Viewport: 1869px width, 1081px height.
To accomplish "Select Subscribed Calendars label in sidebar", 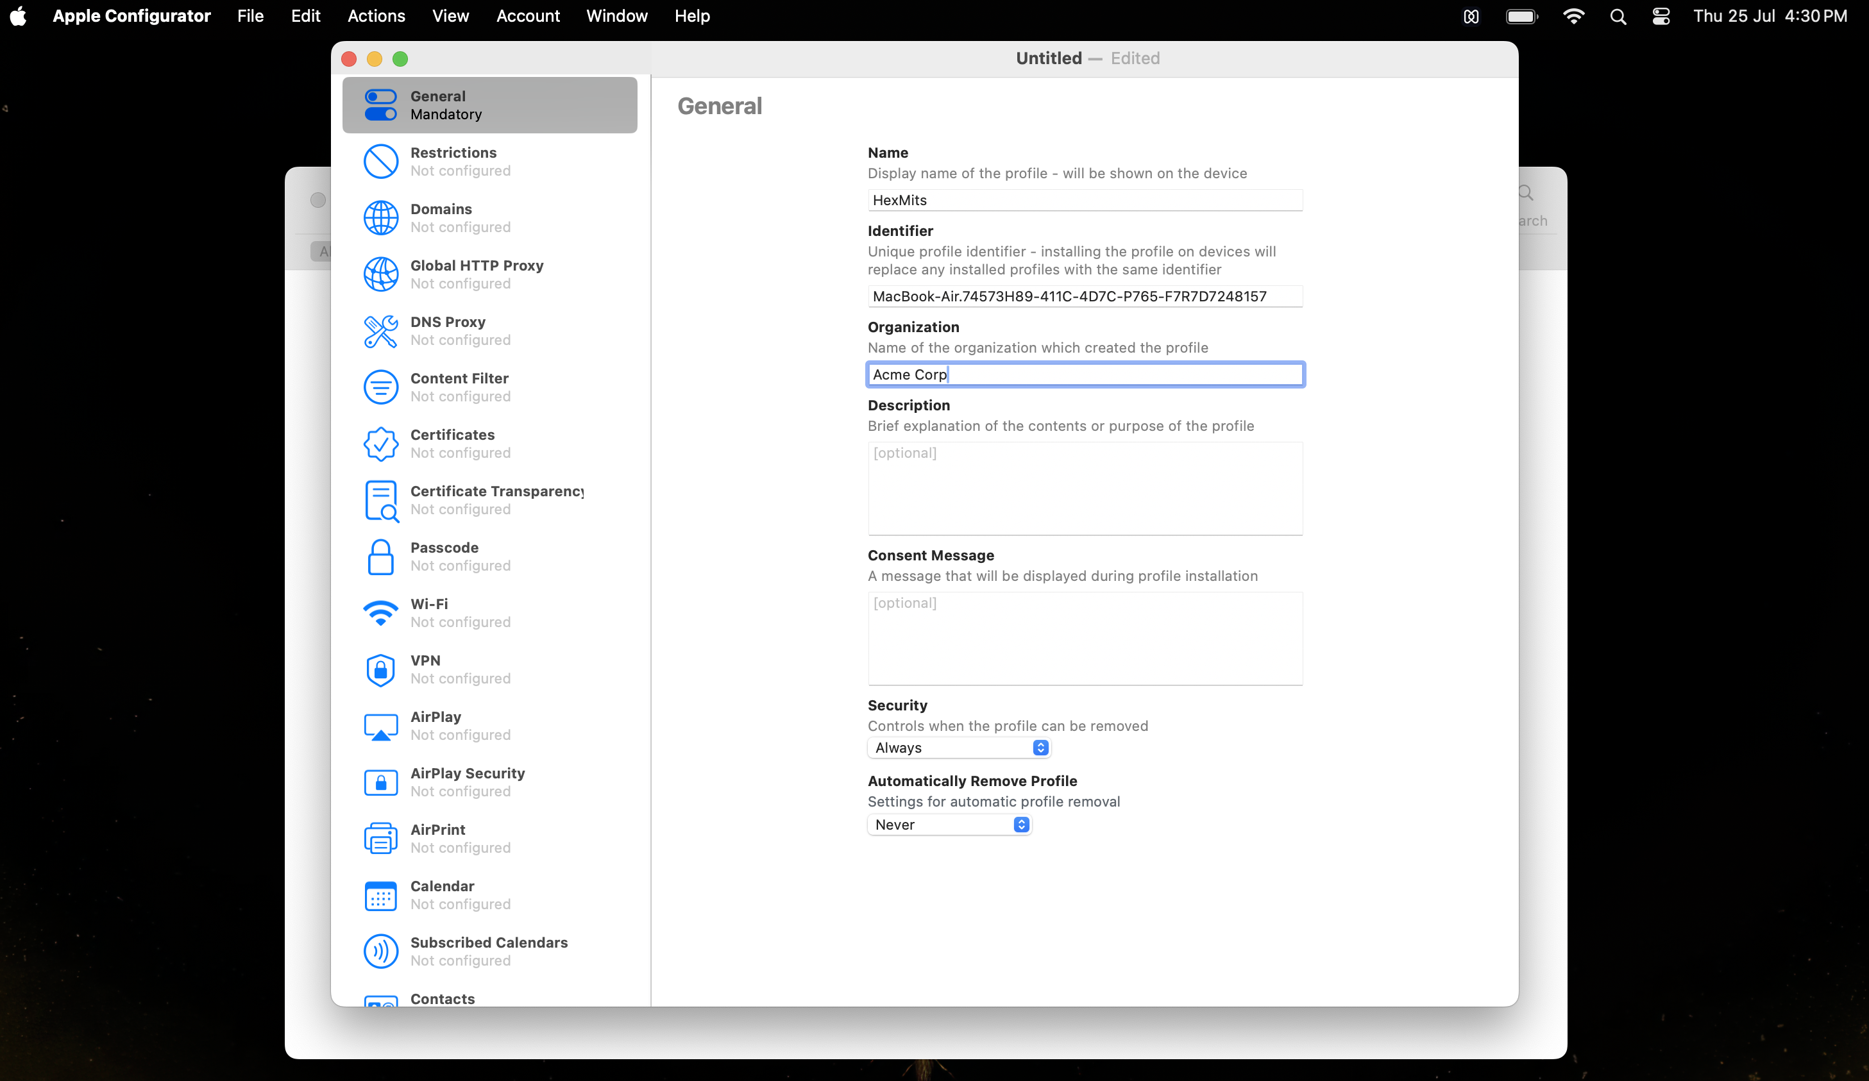I will 489,943.
